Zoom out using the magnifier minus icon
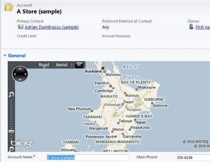 click(11, 149)
